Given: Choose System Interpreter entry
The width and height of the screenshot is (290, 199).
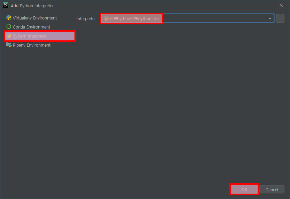Looking at the screenshot, I should point(40,36).
